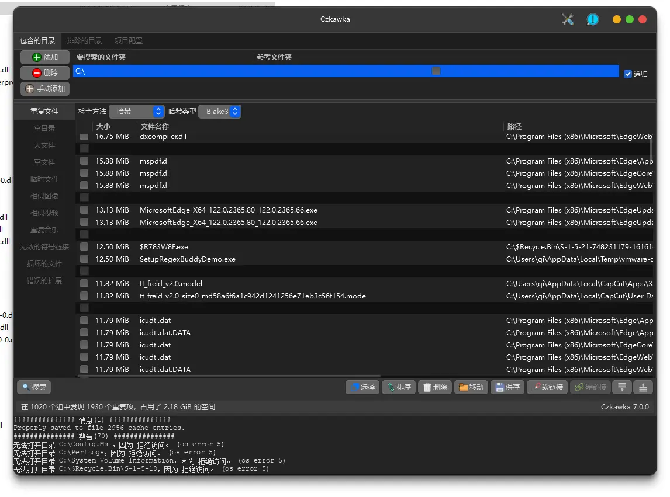Image resolution: width=670 pixels, height=497 pixels.
Task: Click the green plus 添加 folder button
Action: coord(45,57)
